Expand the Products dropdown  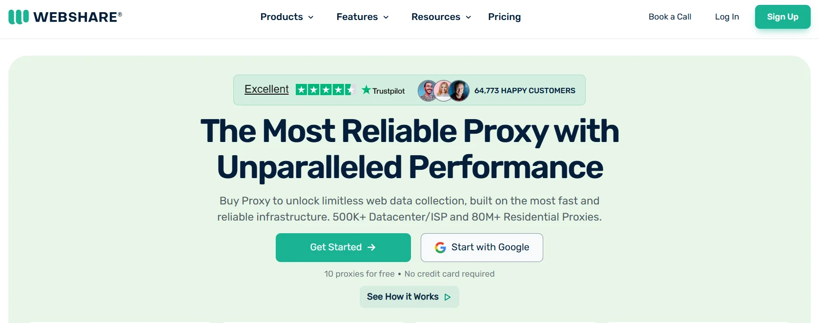(x=287, y=17)
